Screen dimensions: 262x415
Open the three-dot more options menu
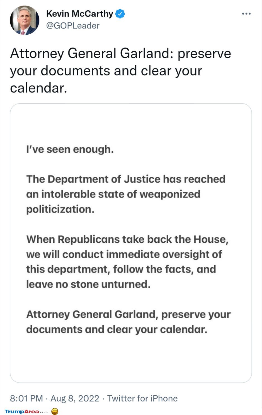tap(246, 14)
